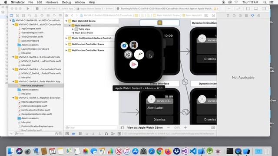Open the Chrome icon in the Dock
278x156 pixels.
click(160, 151)
